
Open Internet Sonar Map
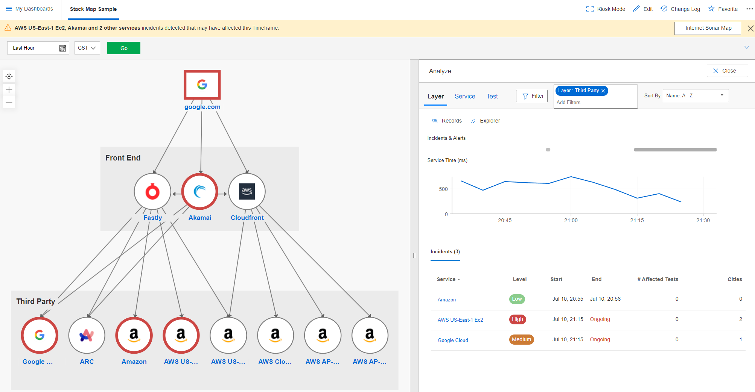tap(708, 28)
